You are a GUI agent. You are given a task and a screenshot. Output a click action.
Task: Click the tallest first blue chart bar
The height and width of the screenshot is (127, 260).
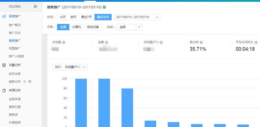click(81, 103)
